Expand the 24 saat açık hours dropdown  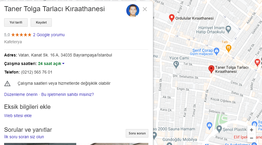pyautogui.click(x=63, y=64)
